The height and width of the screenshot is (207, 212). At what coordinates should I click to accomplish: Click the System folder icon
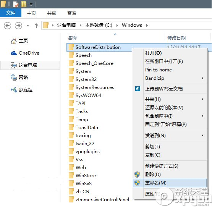[71, 71]
